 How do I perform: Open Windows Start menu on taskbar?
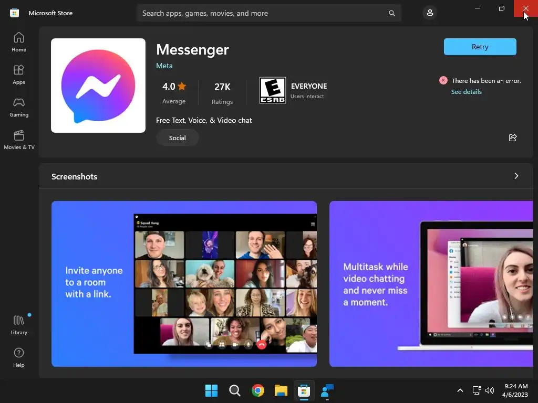point(211,390)
